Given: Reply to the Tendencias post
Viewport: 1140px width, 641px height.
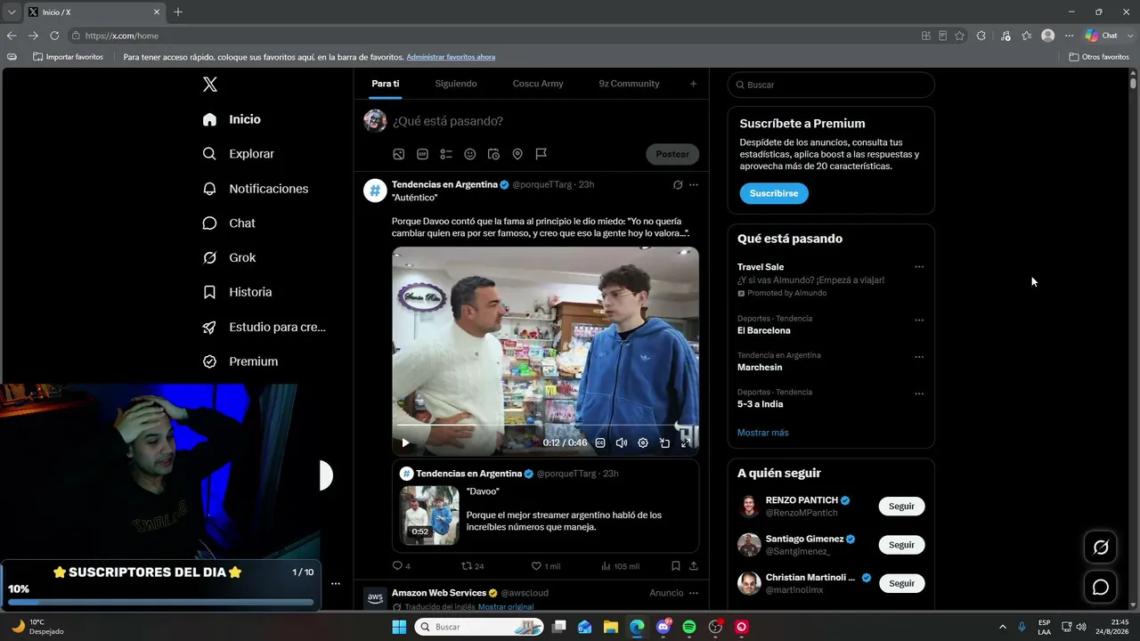Looking at the screenshot, I should [x=401, y=566].
